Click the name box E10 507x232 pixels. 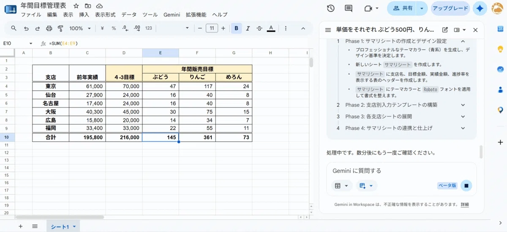(17, 43)
